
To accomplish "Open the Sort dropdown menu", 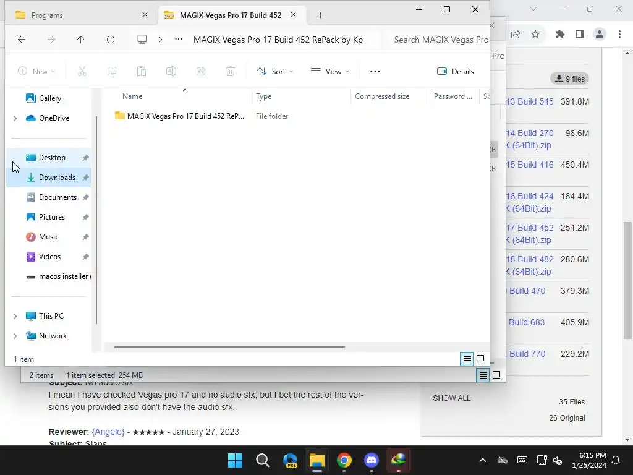I will [x=275, y=72].
